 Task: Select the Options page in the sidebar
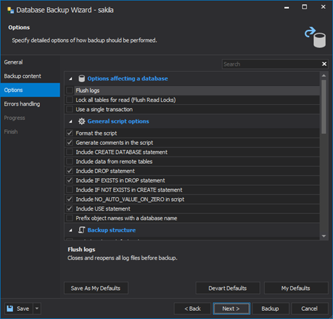30,90
